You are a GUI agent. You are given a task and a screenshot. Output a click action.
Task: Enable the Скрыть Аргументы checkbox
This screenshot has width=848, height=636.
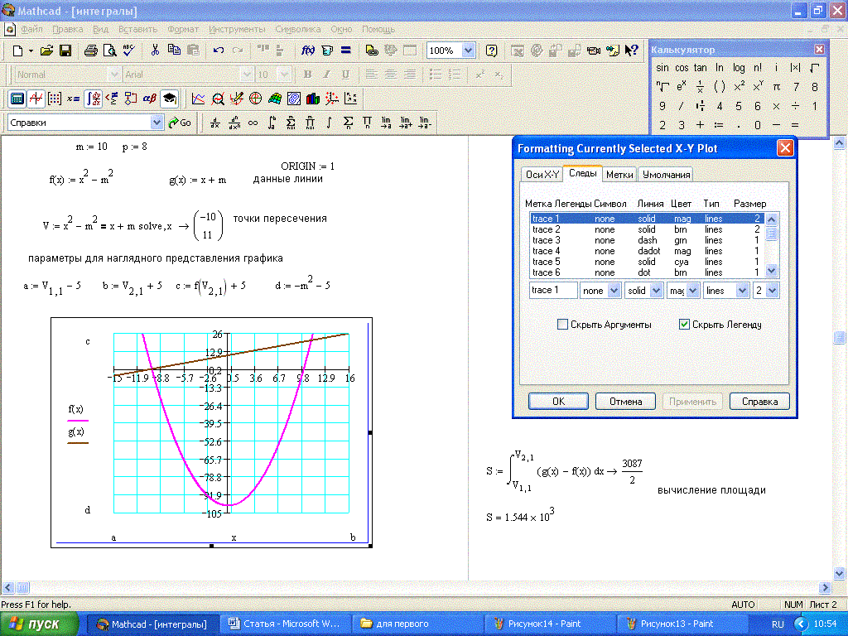[x=563, y=325]
